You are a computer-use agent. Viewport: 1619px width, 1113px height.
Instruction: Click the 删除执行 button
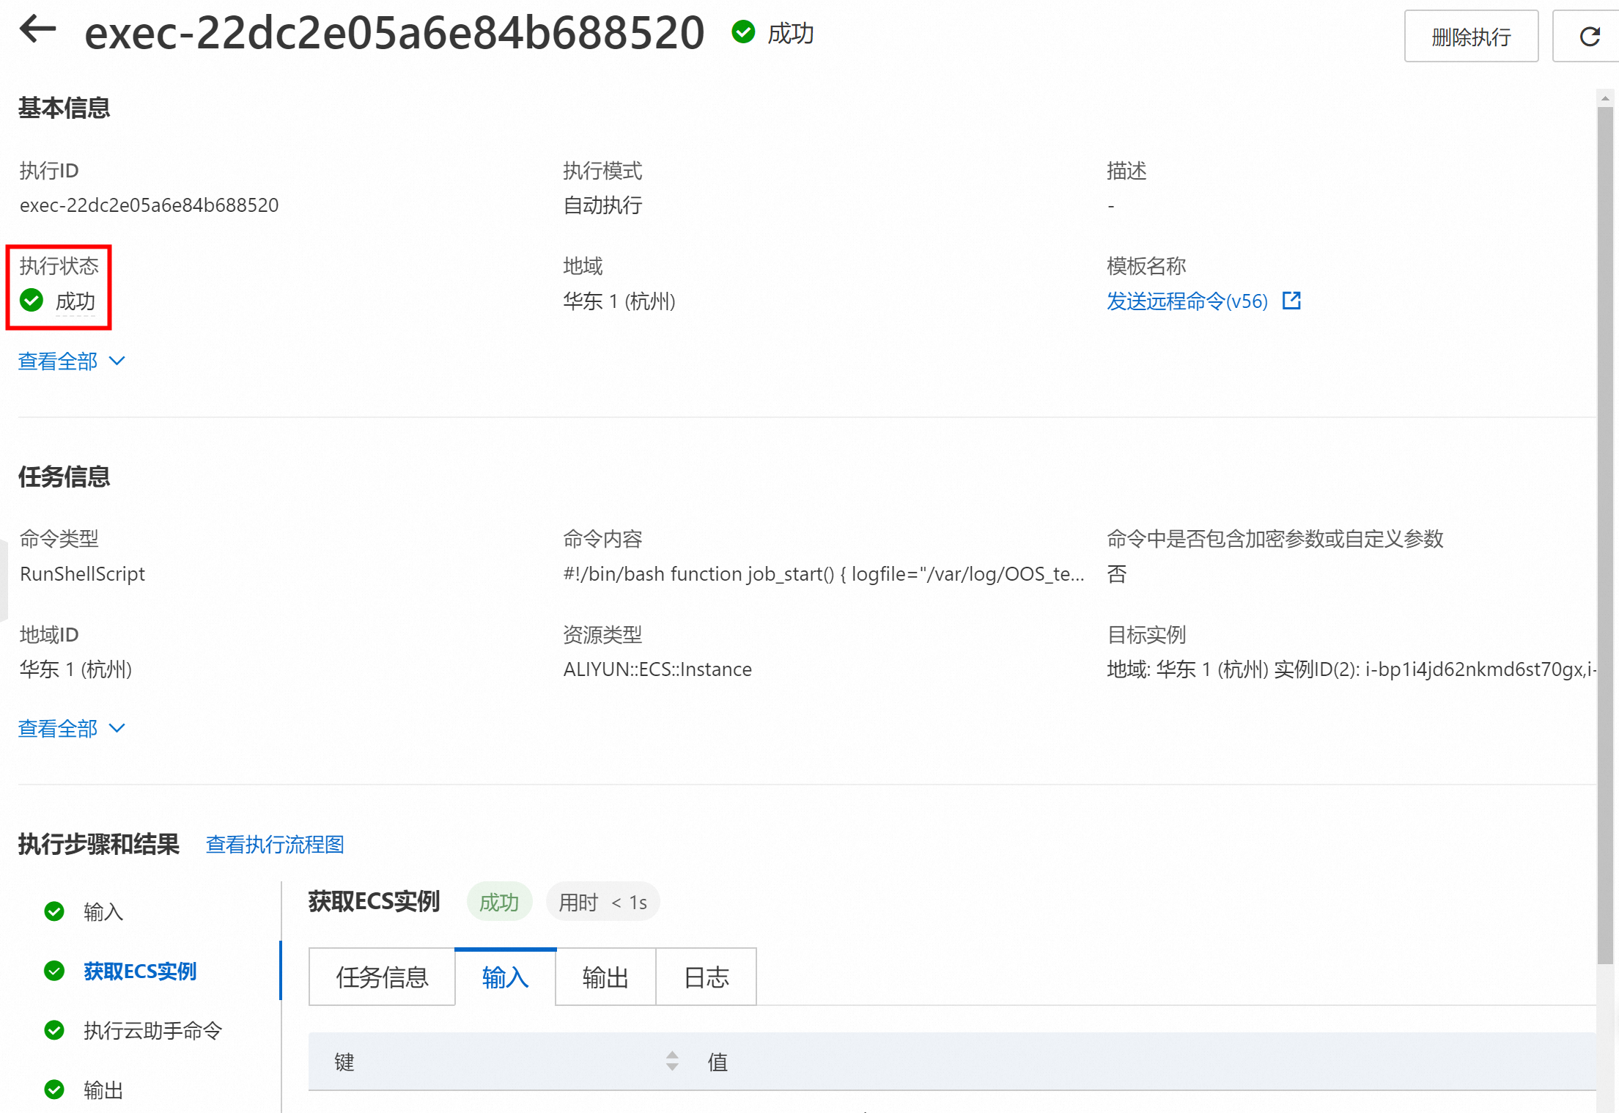click(x=1470, y=37)
